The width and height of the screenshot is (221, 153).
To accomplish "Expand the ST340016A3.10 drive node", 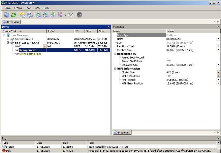I will [8, 39].
